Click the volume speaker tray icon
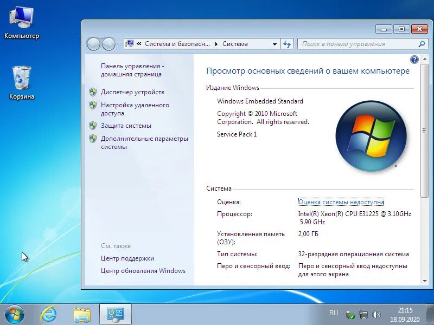Viewport: 434px width, 325px height. 376,315
